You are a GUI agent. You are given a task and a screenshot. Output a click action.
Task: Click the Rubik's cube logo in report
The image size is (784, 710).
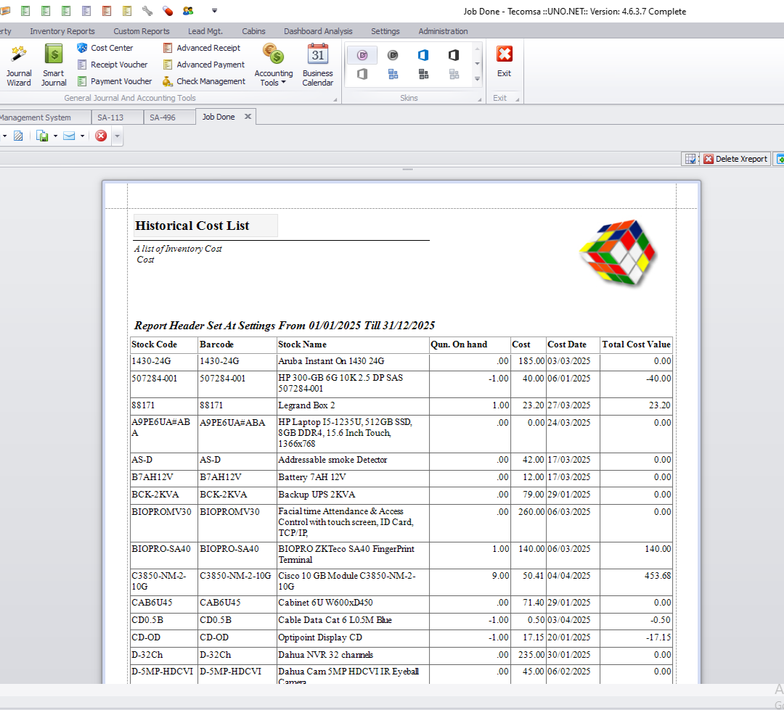click(618, 252)
